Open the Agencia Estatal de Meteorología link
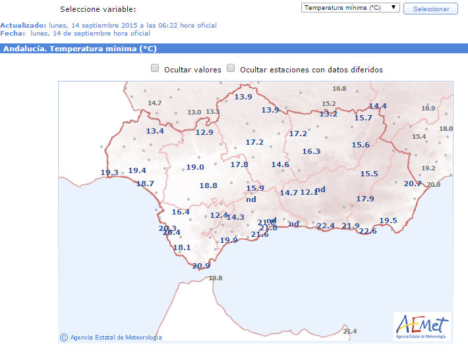 [x=116, y=338]
